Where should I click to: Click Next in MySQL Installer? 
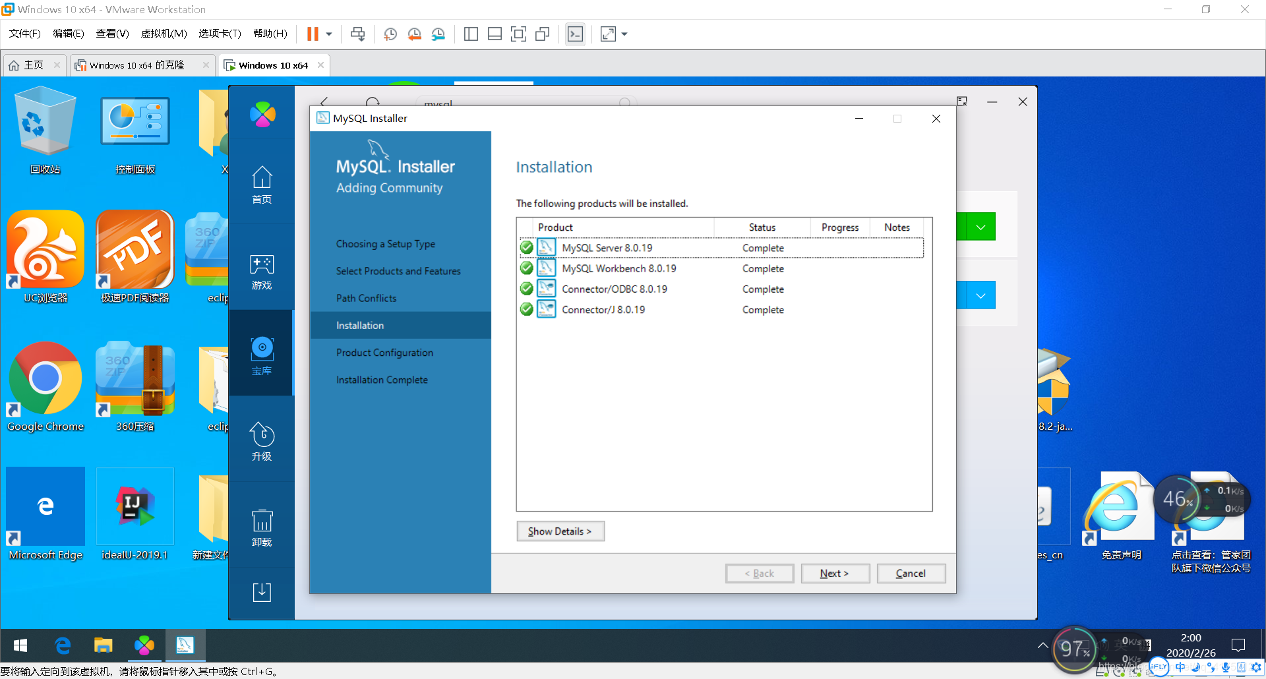pyautogui.click(x=835, y=574)
